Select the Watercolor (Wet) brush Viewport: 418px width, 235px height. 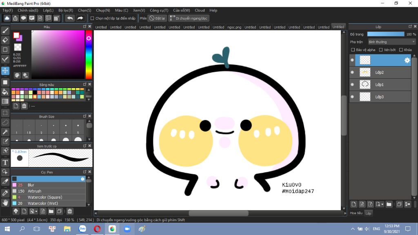tap(49, 203)
